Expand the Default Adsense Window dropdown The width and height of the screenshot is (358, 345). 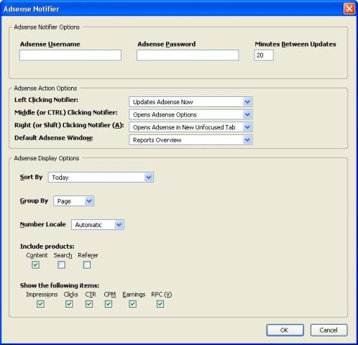click(x=191, y=140)
